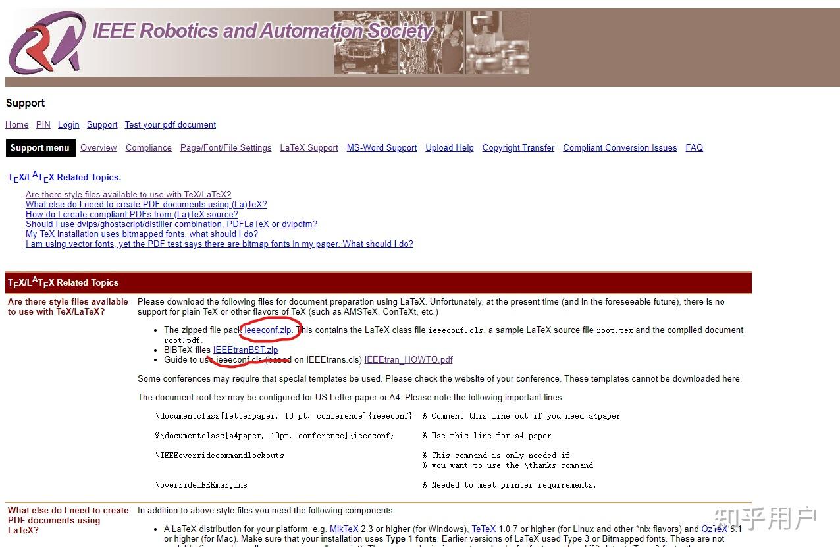Screen dimensions: 840x547
Task: Click the blue 'TeX/LaTeX Related Topics.' heading
Action: pyautogui.click(x=65, y=178)
